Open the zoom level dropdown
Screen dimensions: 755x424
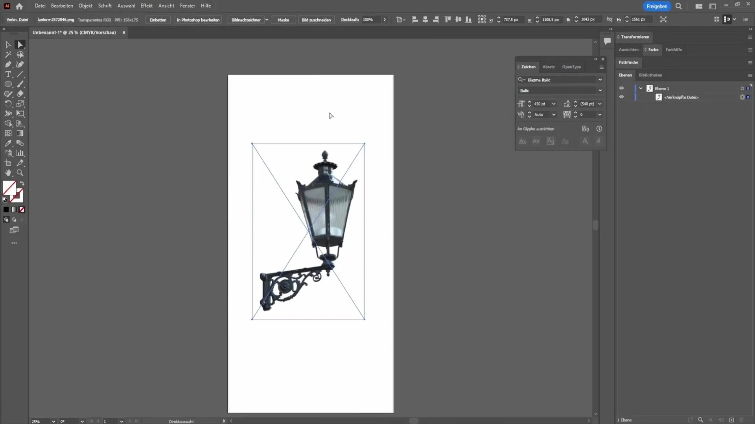point(53,421)
